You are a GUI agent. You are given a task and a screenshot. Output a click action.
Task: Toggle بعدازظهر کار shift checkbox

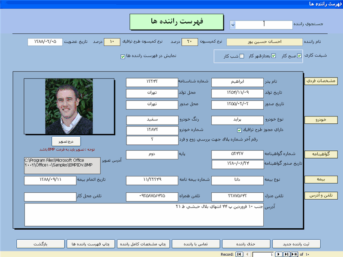(x=274, y=56)
